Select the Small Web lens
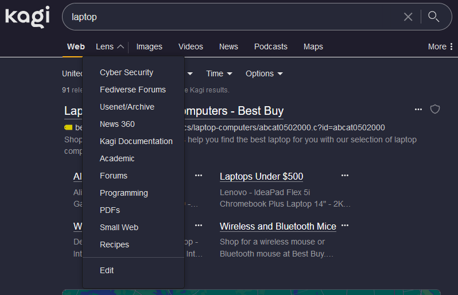Screen dimensions: 458x295 pyautogui.click(x=119, y=227)
